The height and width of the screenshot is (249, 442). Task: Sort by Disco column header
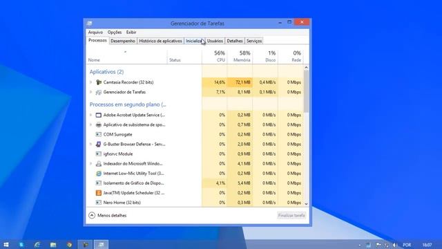coord(265,57)
